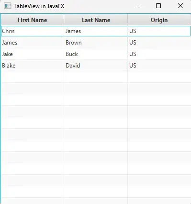Select the Buck last name cell
191x204 pixels.
[96, 54]
